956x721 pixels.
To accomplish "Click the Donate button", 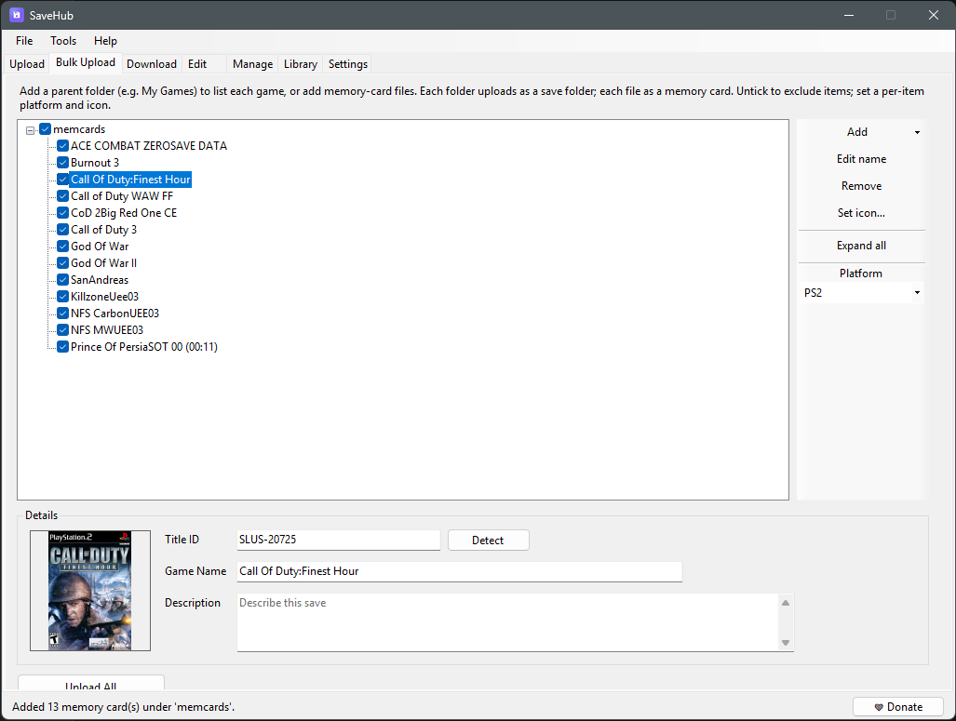I will tap(898, 707).
